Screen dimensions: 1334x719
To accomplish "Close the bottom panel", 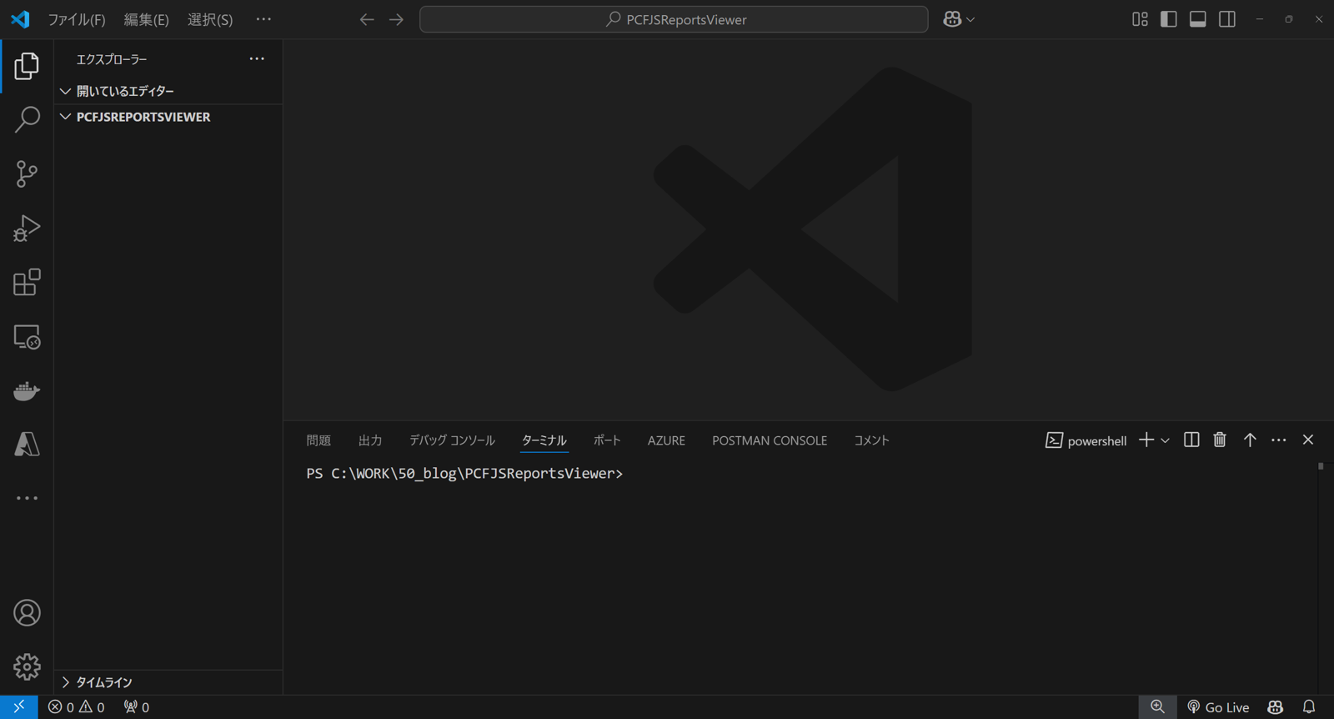I will (1308, 440).
